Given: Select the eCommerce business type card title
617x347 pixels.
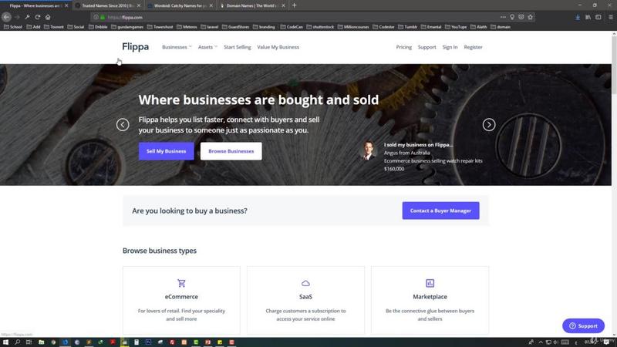Looking at the screenshot, I should [181, 297].
